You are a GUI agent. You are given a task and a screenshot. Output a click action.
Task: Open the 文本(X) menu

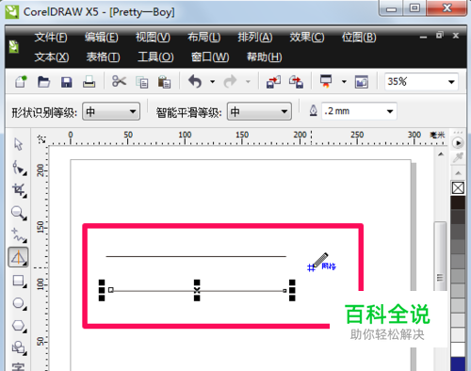point(52,57)
